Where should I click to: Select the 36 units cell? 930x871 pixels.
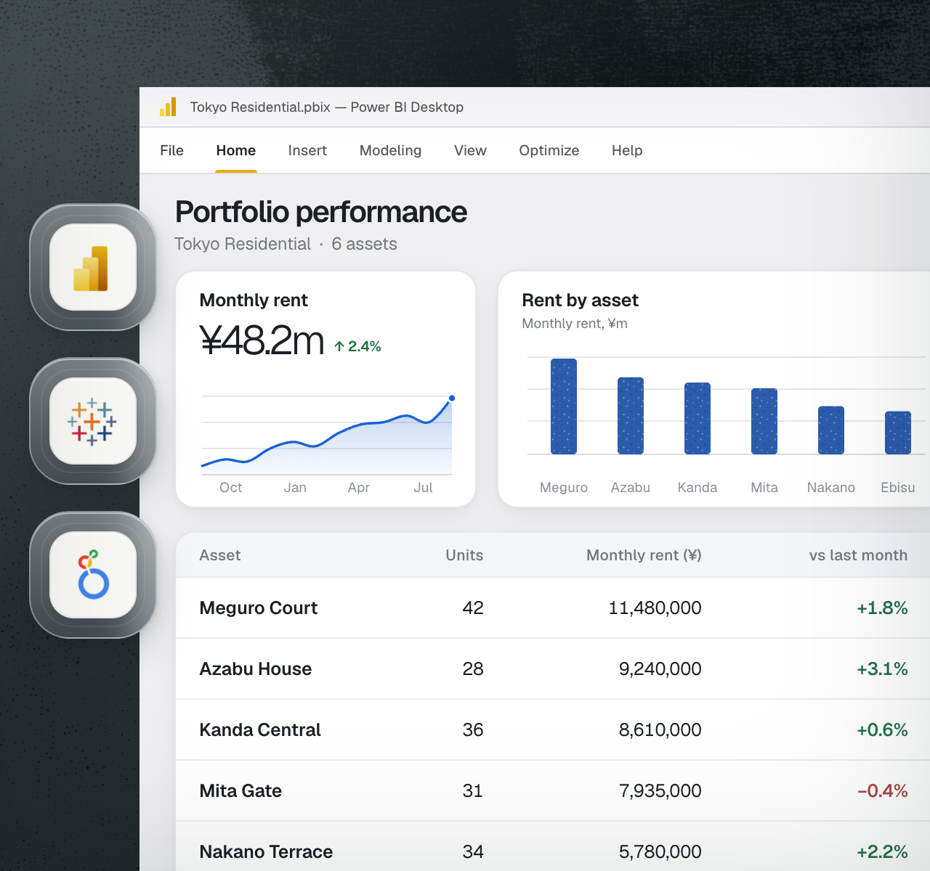(x=473, y=729)
